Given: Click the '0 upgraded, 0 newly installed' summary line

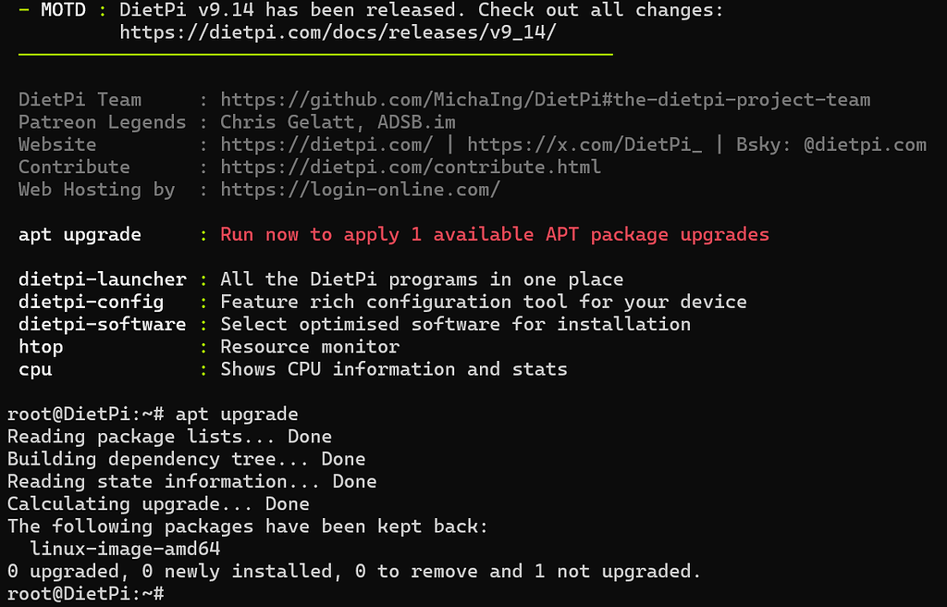Looking at the screenshot, I should tap(353, 571).
